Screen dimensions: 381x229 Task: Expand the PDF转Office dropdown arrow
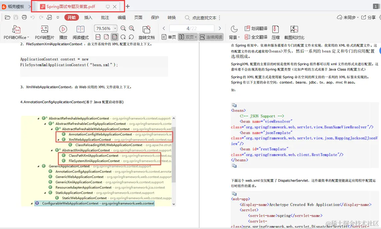pyautogui.click(x=28, y=37)
